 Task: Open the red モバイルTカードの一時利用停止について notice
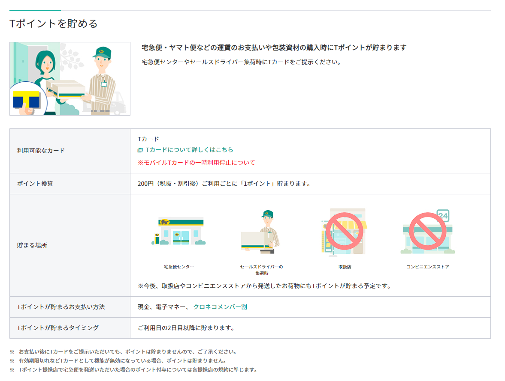coord(196,163)
